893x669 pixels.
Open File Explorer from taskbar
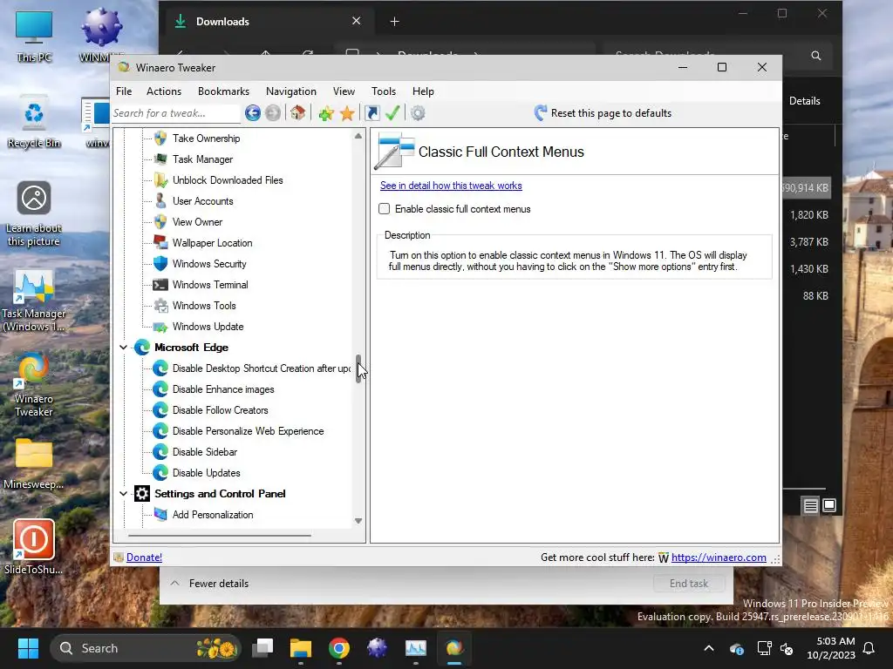coord(301,648)
